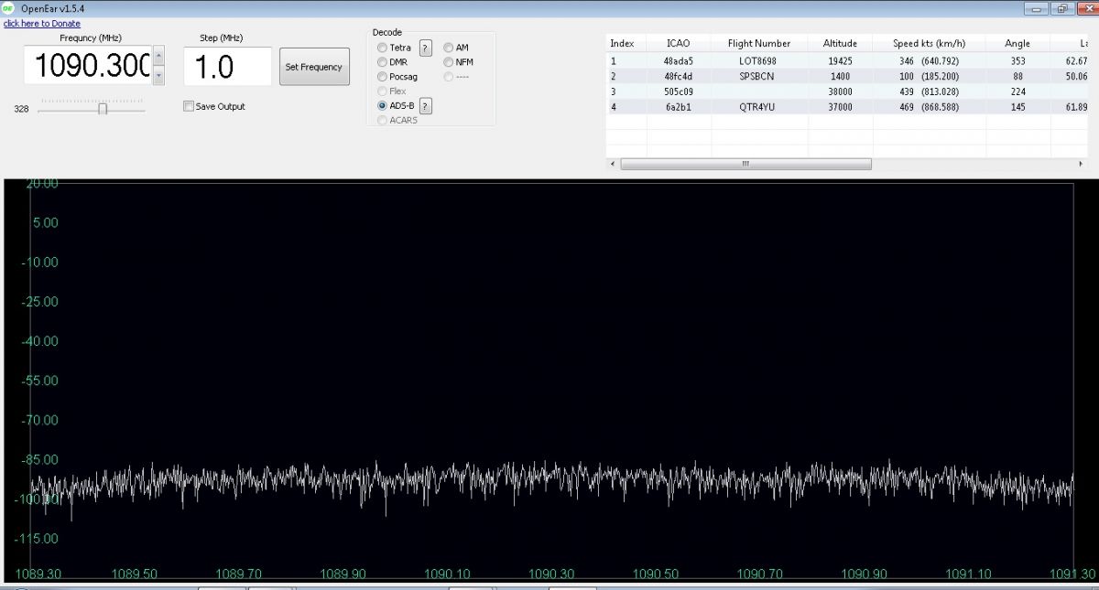This screenshot has width=1099, height=590.
Task: Select the AM demodulation option
Action: click(x=449, y=48)
